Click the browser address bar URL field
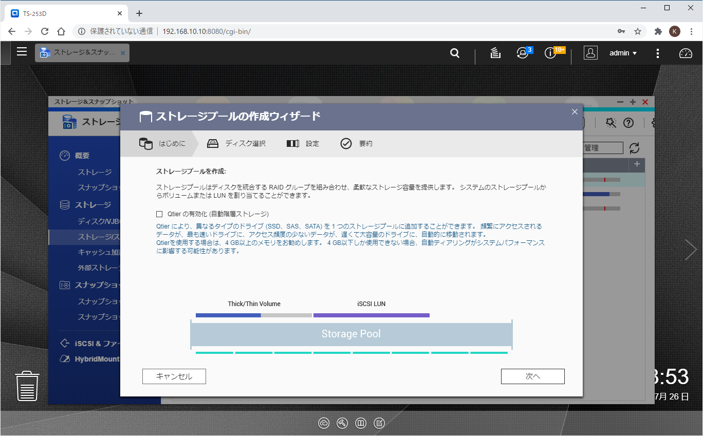The image size is (703, 436). 206,31
